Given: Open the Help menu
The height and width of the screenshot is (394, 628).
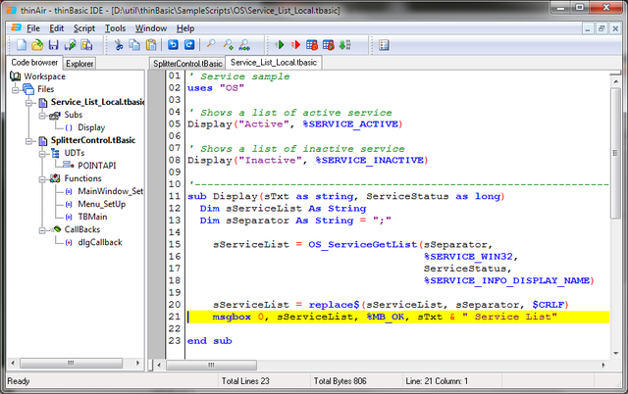Looking at the screenshot, I should 185,28.
